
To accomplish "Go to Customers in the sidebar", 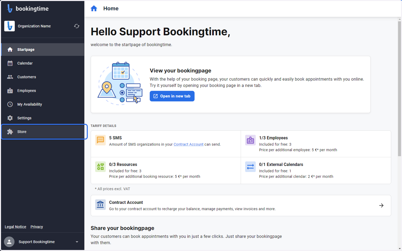I will tap(43, 77).
